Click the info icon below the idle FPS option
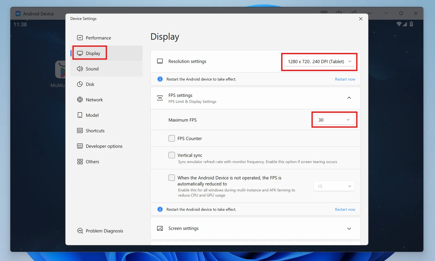435x261 pixels. 160,209
